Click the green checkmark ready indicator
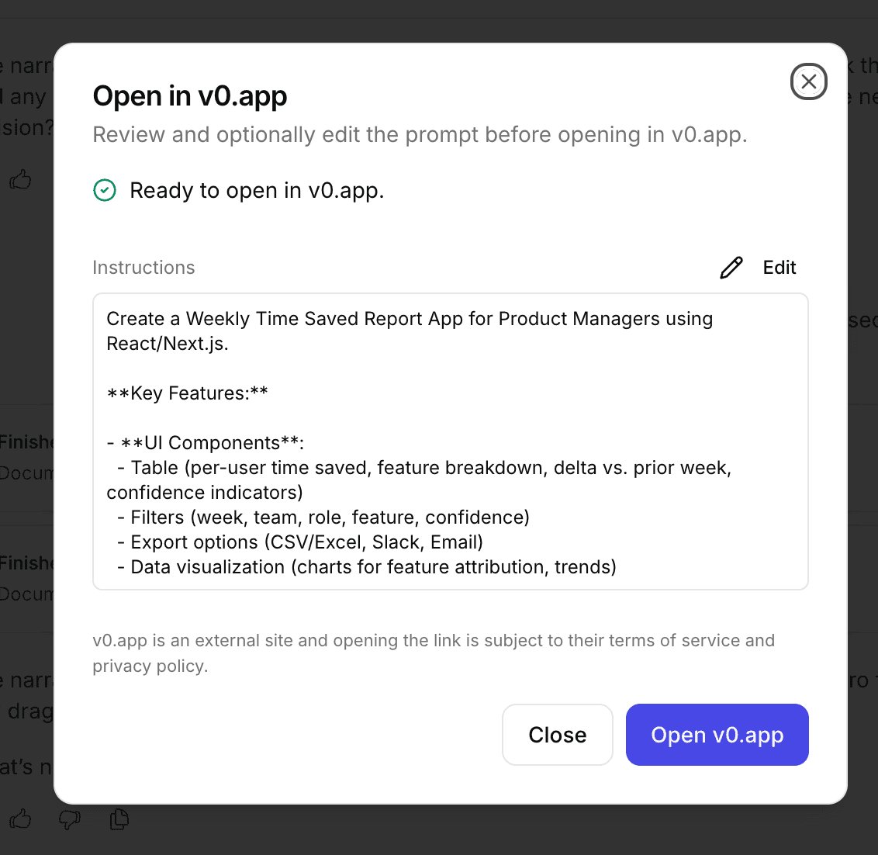Viewport: 878px width, 855px height. (x=105, y=190)
